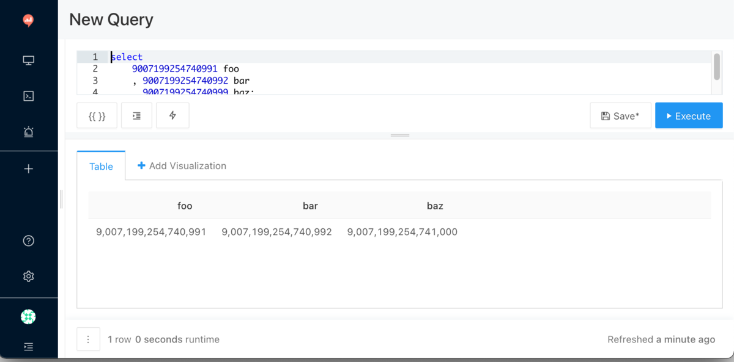This screenshot has width=734, height=362.
Task: Click the Redash logo
Action: (x=28, y=20)
